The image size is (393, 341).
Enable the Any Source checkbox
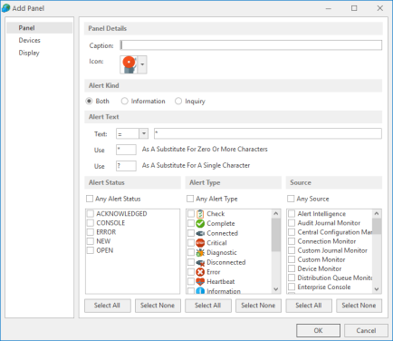pos(291,199)
